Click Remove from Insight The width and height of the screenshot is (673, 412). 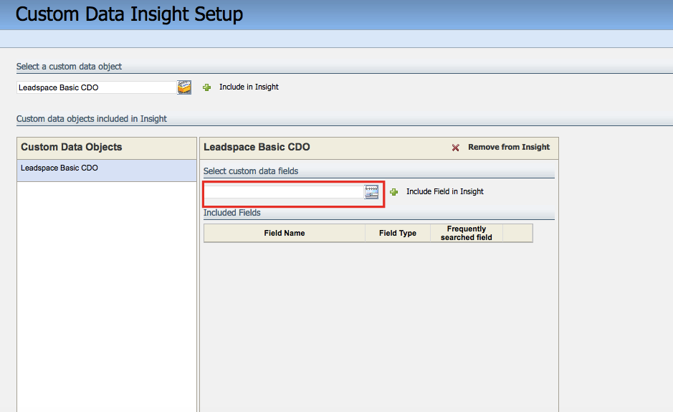click(509, 147)
